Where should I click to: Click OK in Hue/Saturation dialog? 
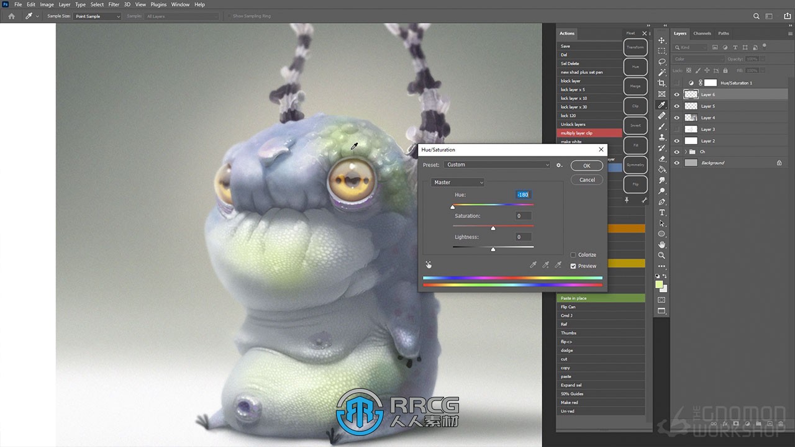pyautogui.click(x=587, y=166)
